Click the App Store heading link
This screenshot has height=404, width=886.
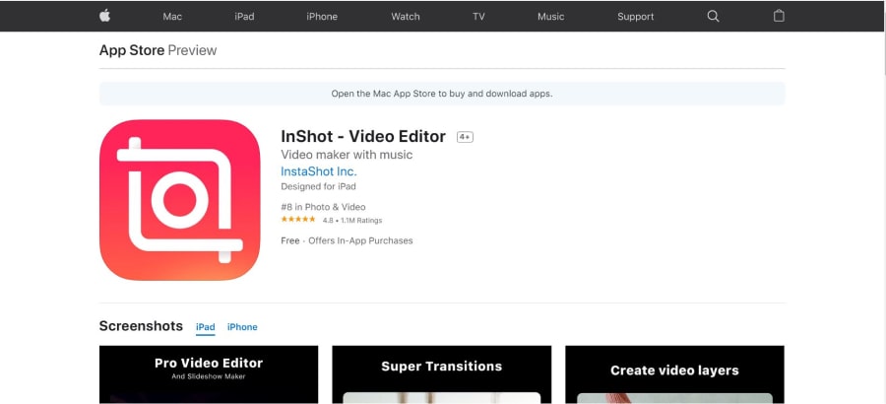tap(132, 50)
